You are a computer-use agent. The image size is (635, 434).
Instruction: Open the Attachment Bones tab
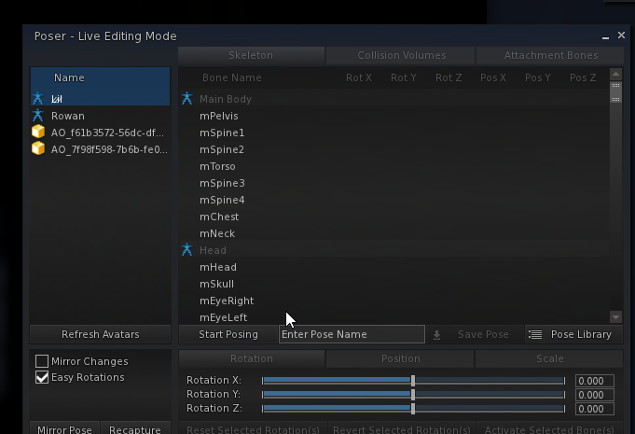point(550,55)
